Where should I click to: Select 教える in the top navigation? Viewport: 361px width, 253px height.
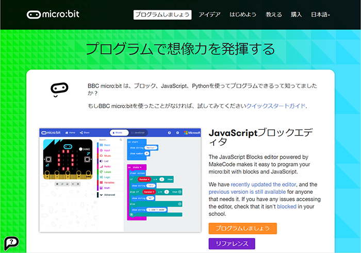click(x=274, y=14)
